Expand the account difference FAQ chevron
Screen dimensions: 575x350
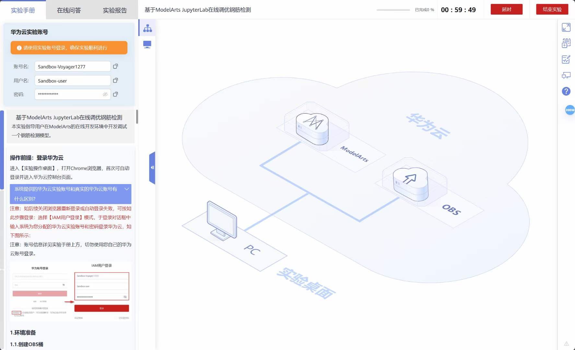tap(127, 189)
